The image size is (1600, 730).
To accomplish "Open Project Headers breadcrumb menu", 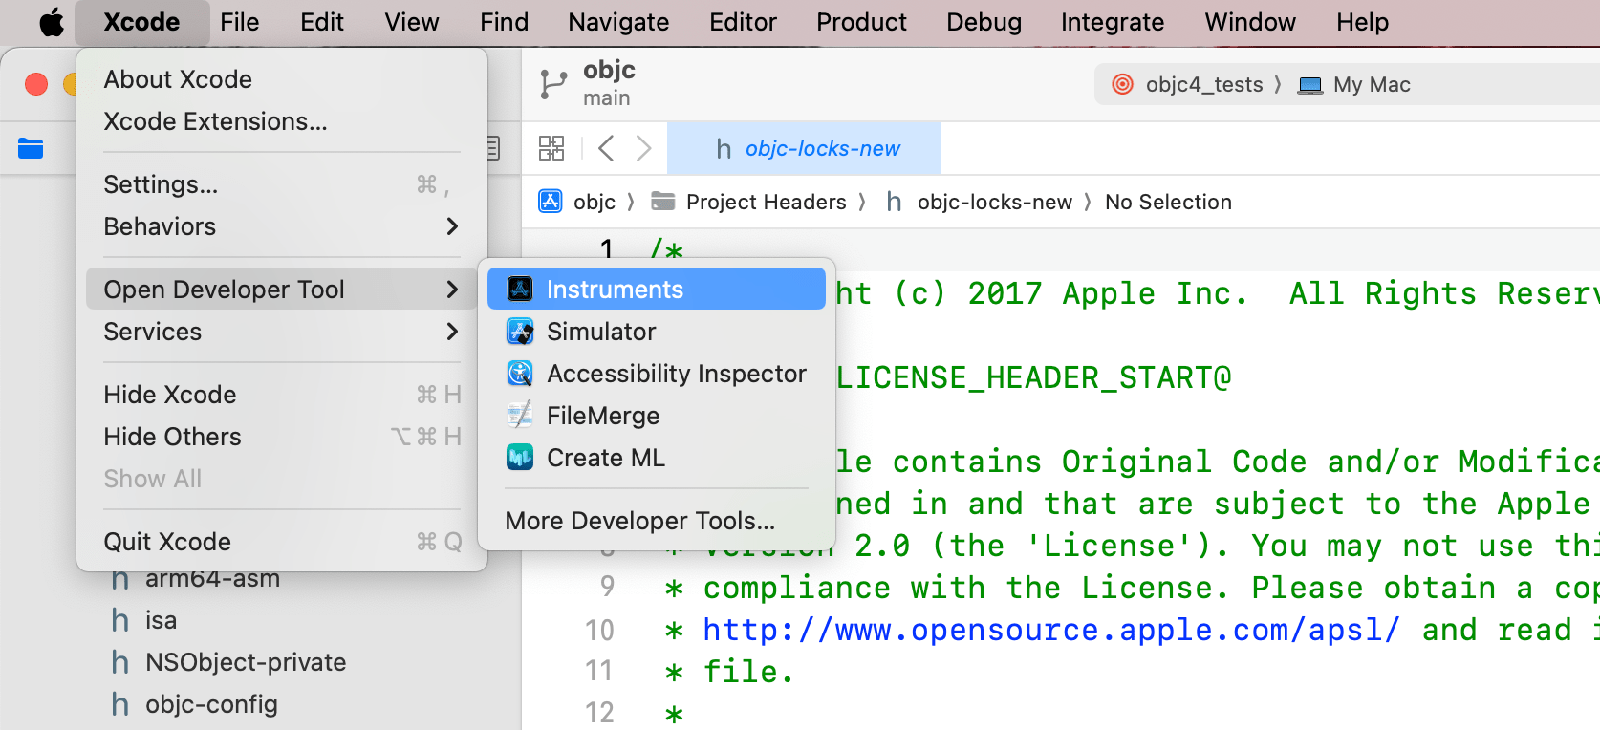I will 767,202.
